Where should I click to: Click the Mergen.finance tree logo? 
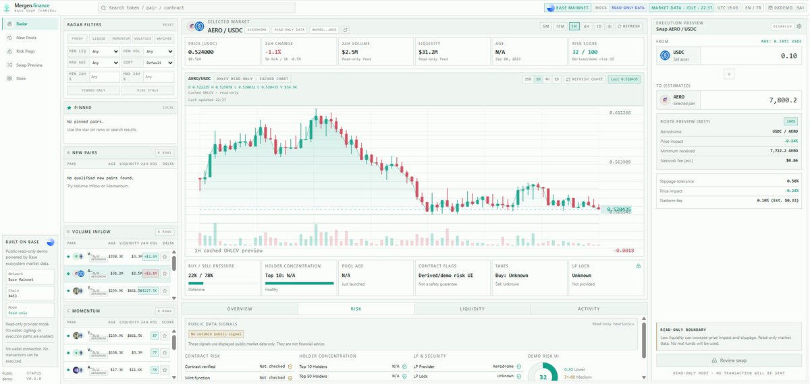6,7
